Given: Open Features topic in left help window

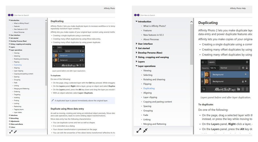Looking at the screenshot, I should point(17,26).
